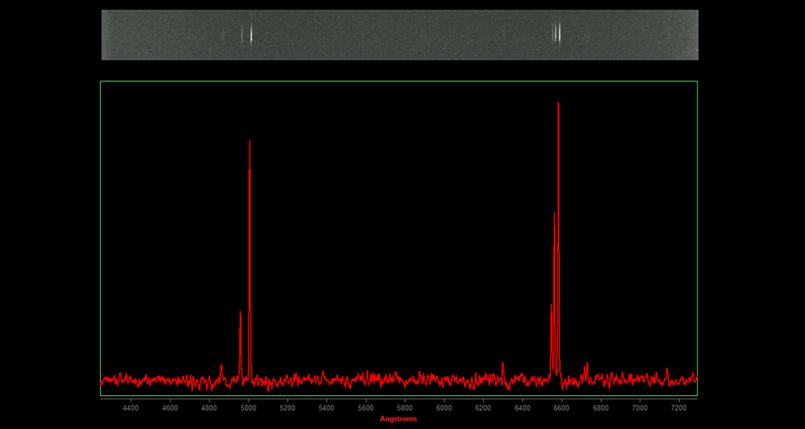The height and width of the screenshot is (429, 805).
Task: Select the small peak near 4860 Angstroms
Action: (x=221, y=367)
